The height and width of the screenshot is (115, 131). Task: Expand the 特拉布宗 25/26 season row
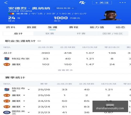(x=29, y=90)
